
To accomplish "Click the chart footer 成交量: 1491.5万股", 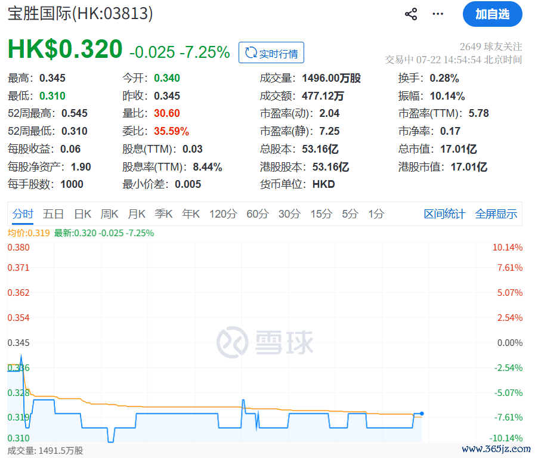I will pyautogui.click(x=45, y=451).
